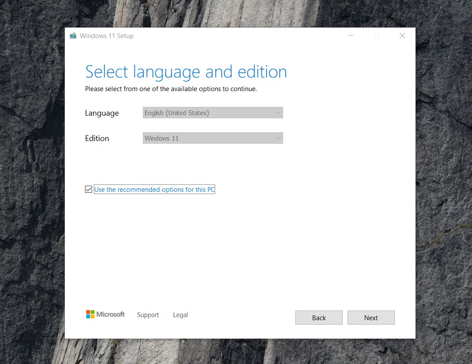
Task: Click the 'Select language and edition' heading
Action: coord(186,72)
